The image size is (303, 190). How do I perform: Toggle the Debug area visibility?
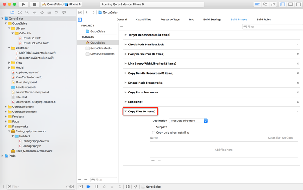click(x=291, y=4)
